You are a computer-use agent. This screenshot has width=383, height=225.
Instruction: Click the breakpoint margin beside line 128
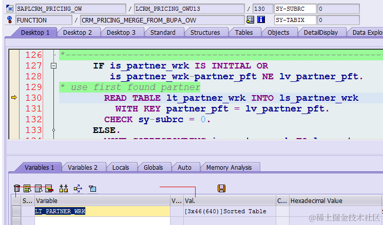(14, 76)
